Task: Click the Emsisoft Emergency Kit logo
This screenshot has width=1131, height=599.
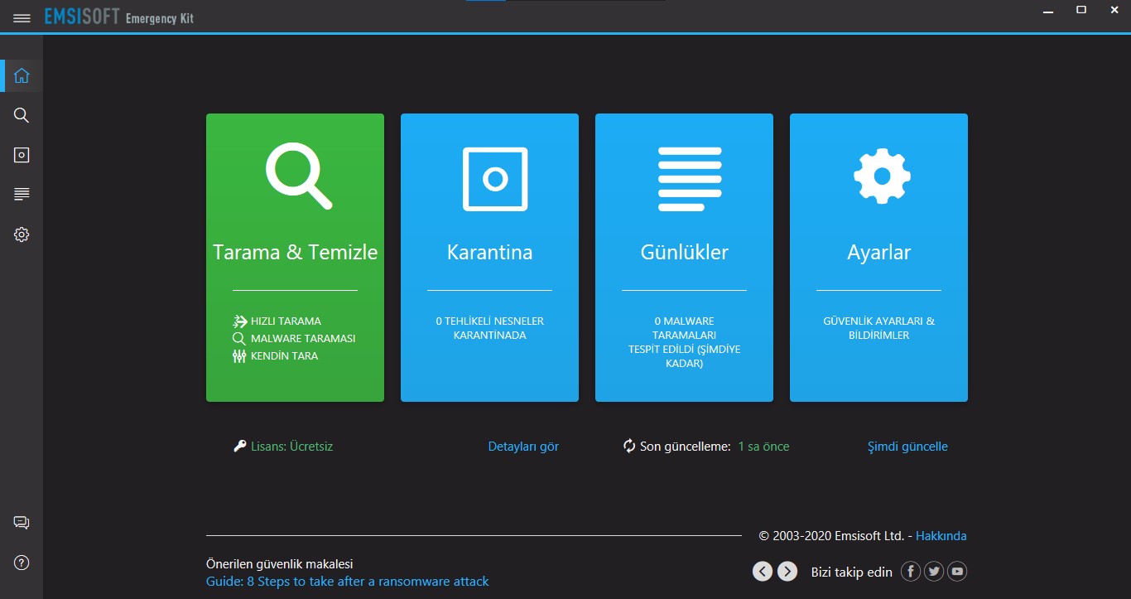Action: pos(119,17)
